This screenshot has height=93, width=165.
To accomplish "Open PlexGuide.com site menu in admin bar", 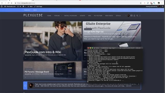I will coord(10,6).
